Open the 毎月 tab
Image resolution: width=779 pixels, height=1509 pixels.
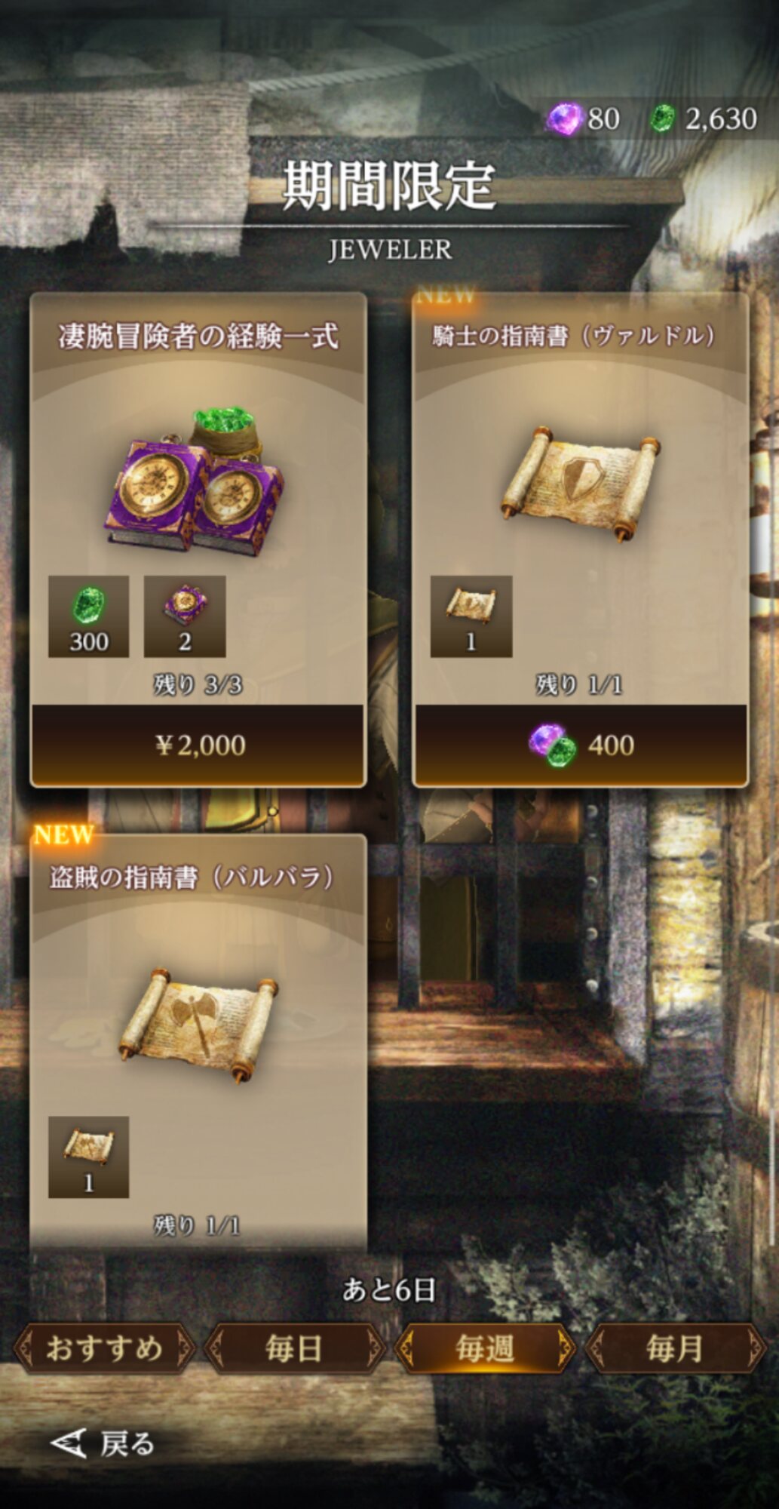tap(675, 1348)
